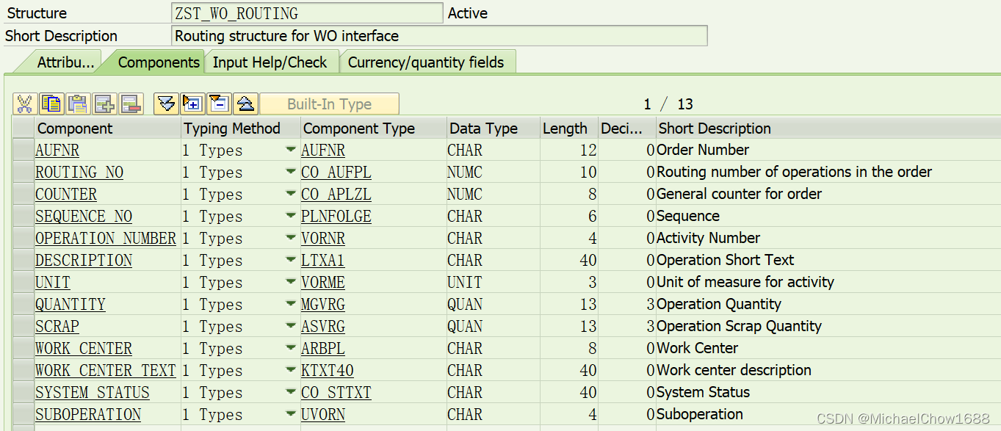Viewport: 1001px width, 431px height.
Task: Click component type link PLNFOLGE
Action: tap(336, 217)
